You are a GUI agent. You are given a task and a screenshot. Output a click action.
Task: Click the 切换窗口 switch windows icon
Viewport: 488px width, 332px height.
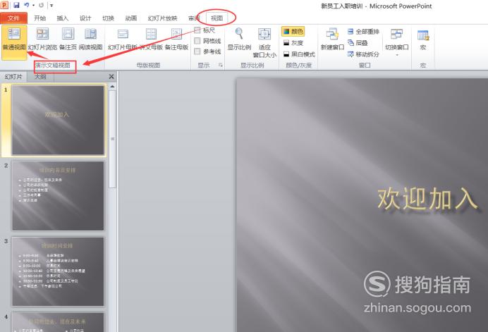[396, 34]
